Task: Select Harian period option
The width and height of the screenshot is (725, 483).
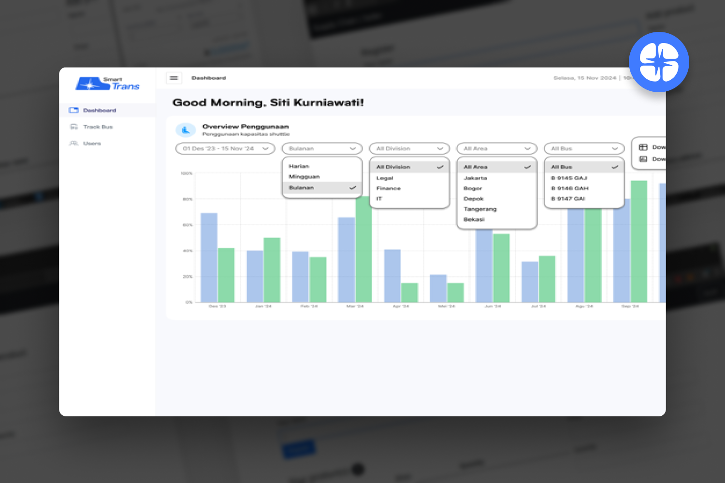Action: [x=299, y=166]
